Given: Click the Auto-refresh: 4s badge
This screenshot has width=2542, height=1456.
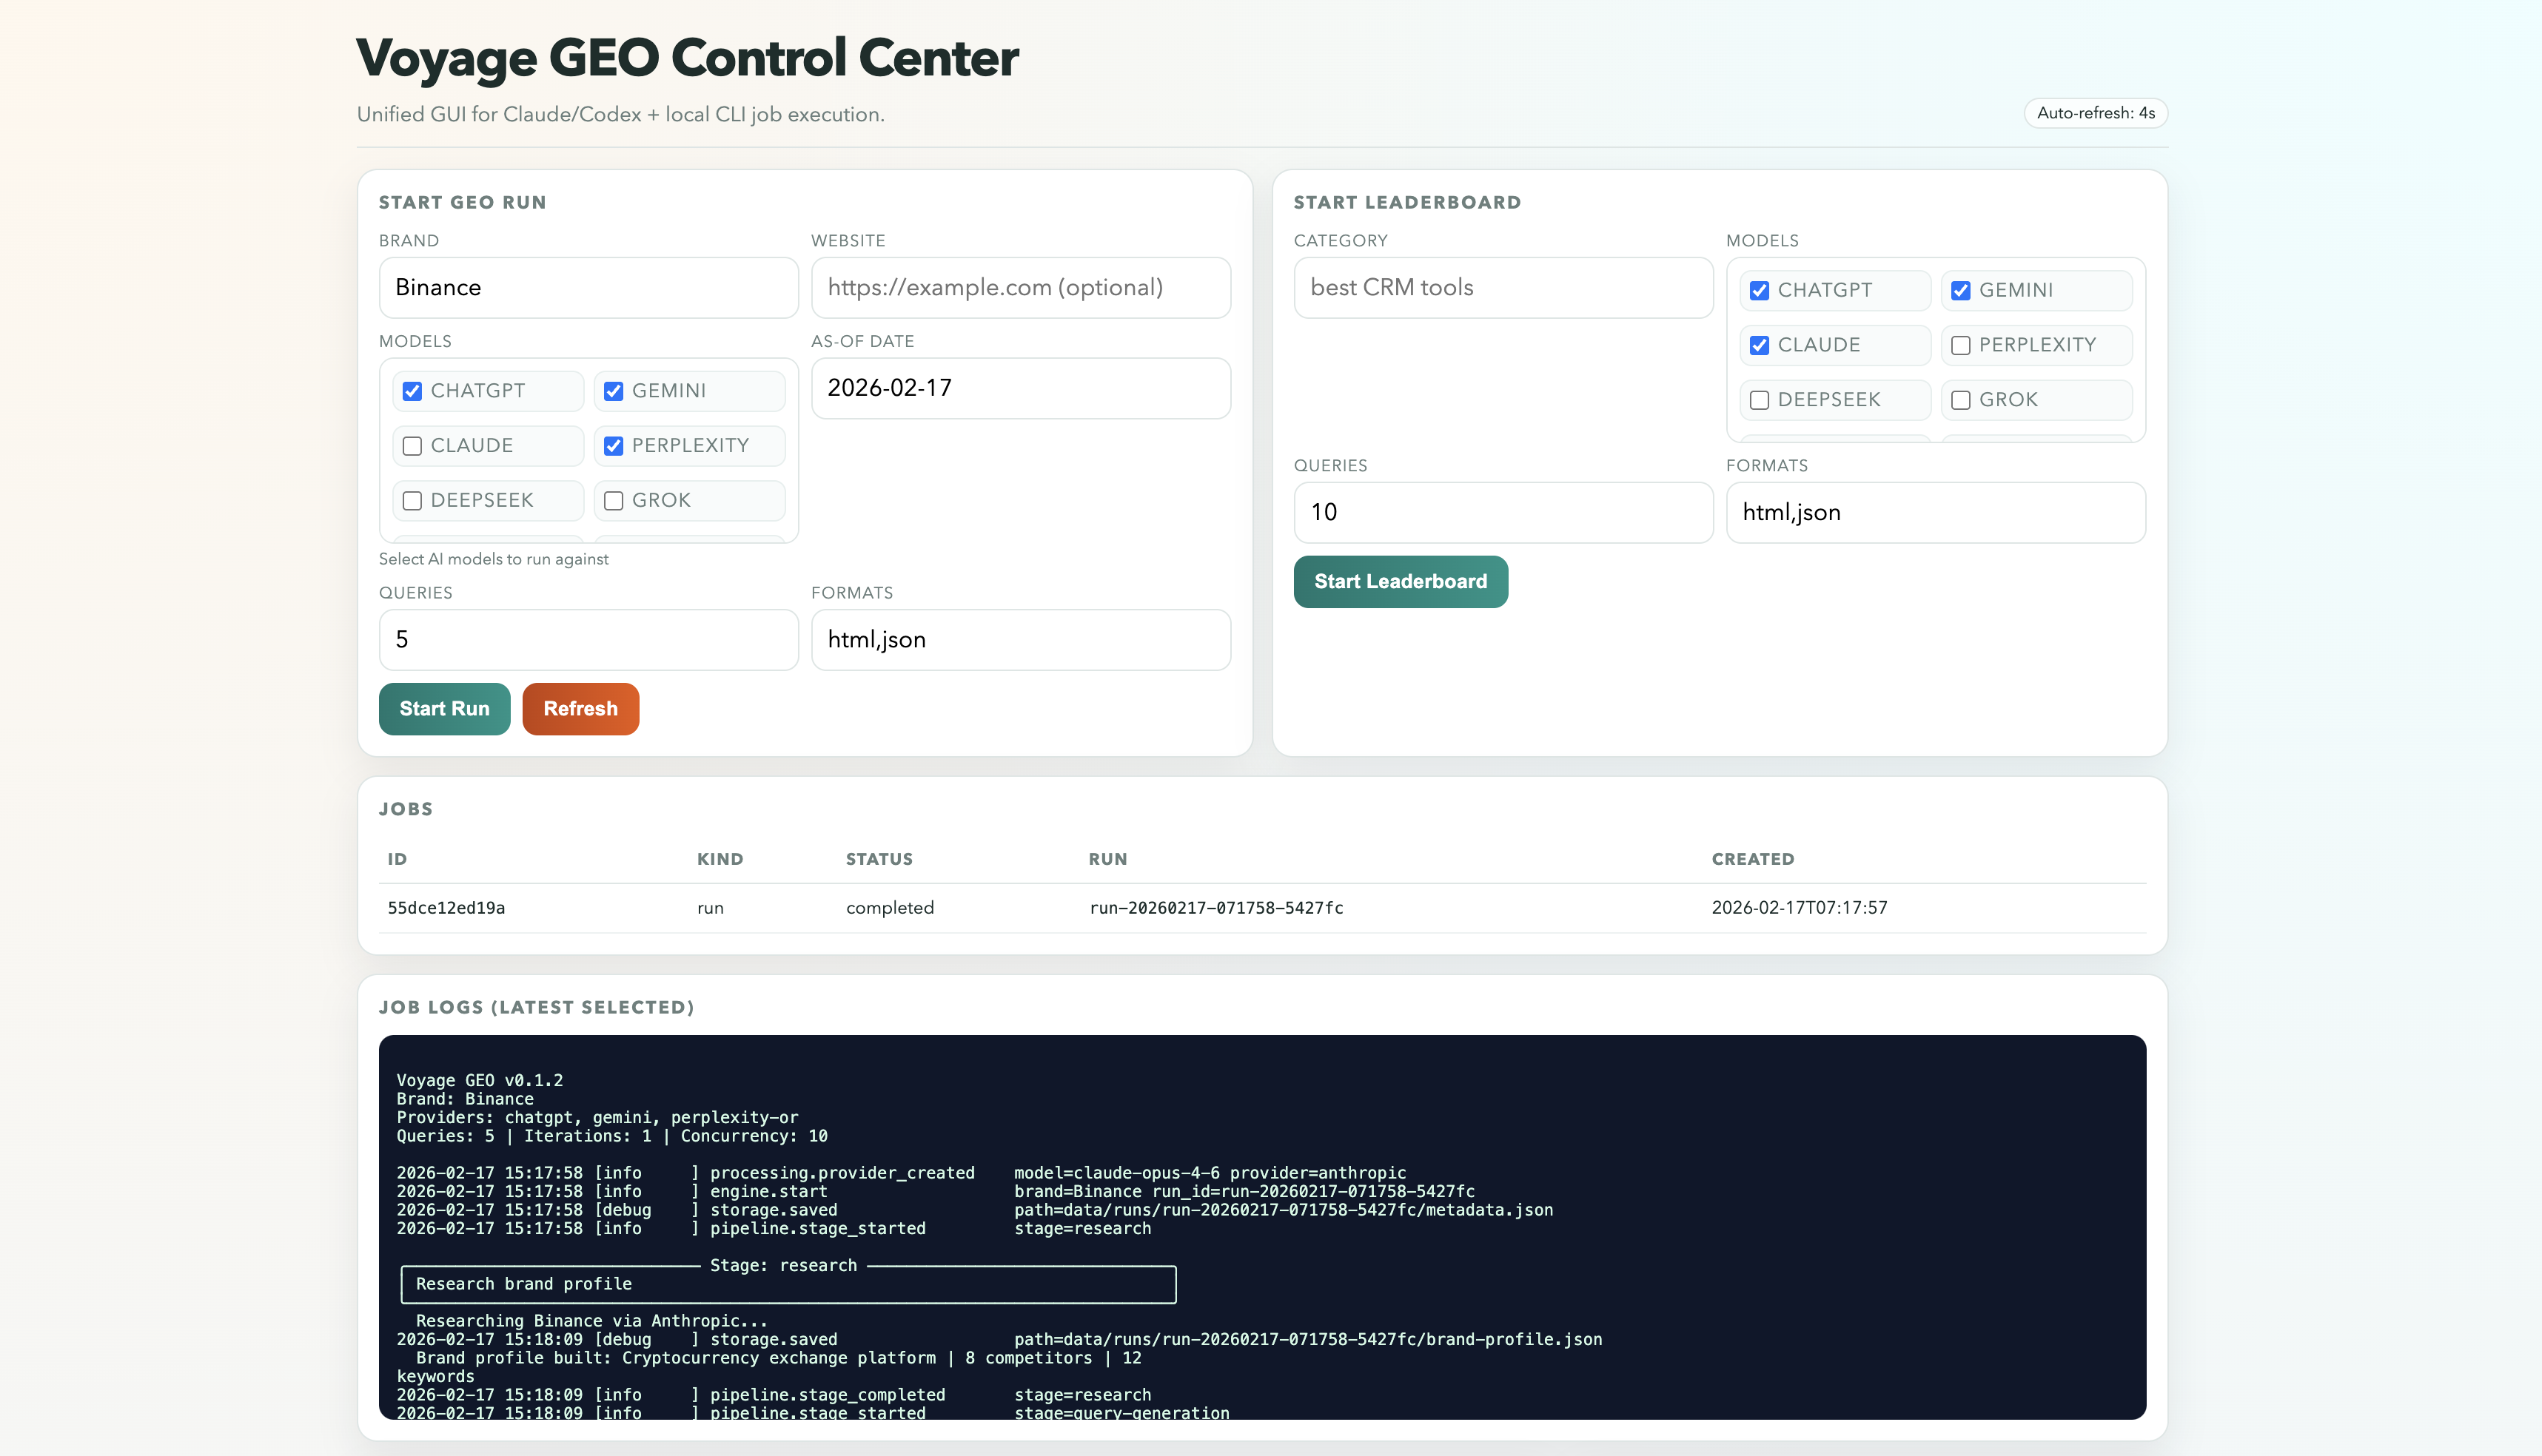Looking at the screenshot, I should [2096, 113].
